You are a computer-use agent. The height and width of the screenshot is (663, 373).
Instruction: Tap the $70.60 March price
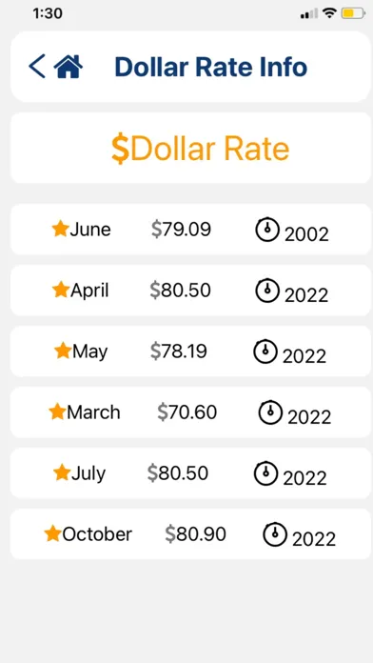pyautogui.click(x=187, y=412)
